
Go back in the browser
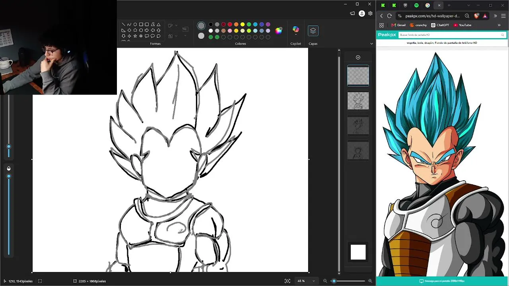(x=381, y=16)
